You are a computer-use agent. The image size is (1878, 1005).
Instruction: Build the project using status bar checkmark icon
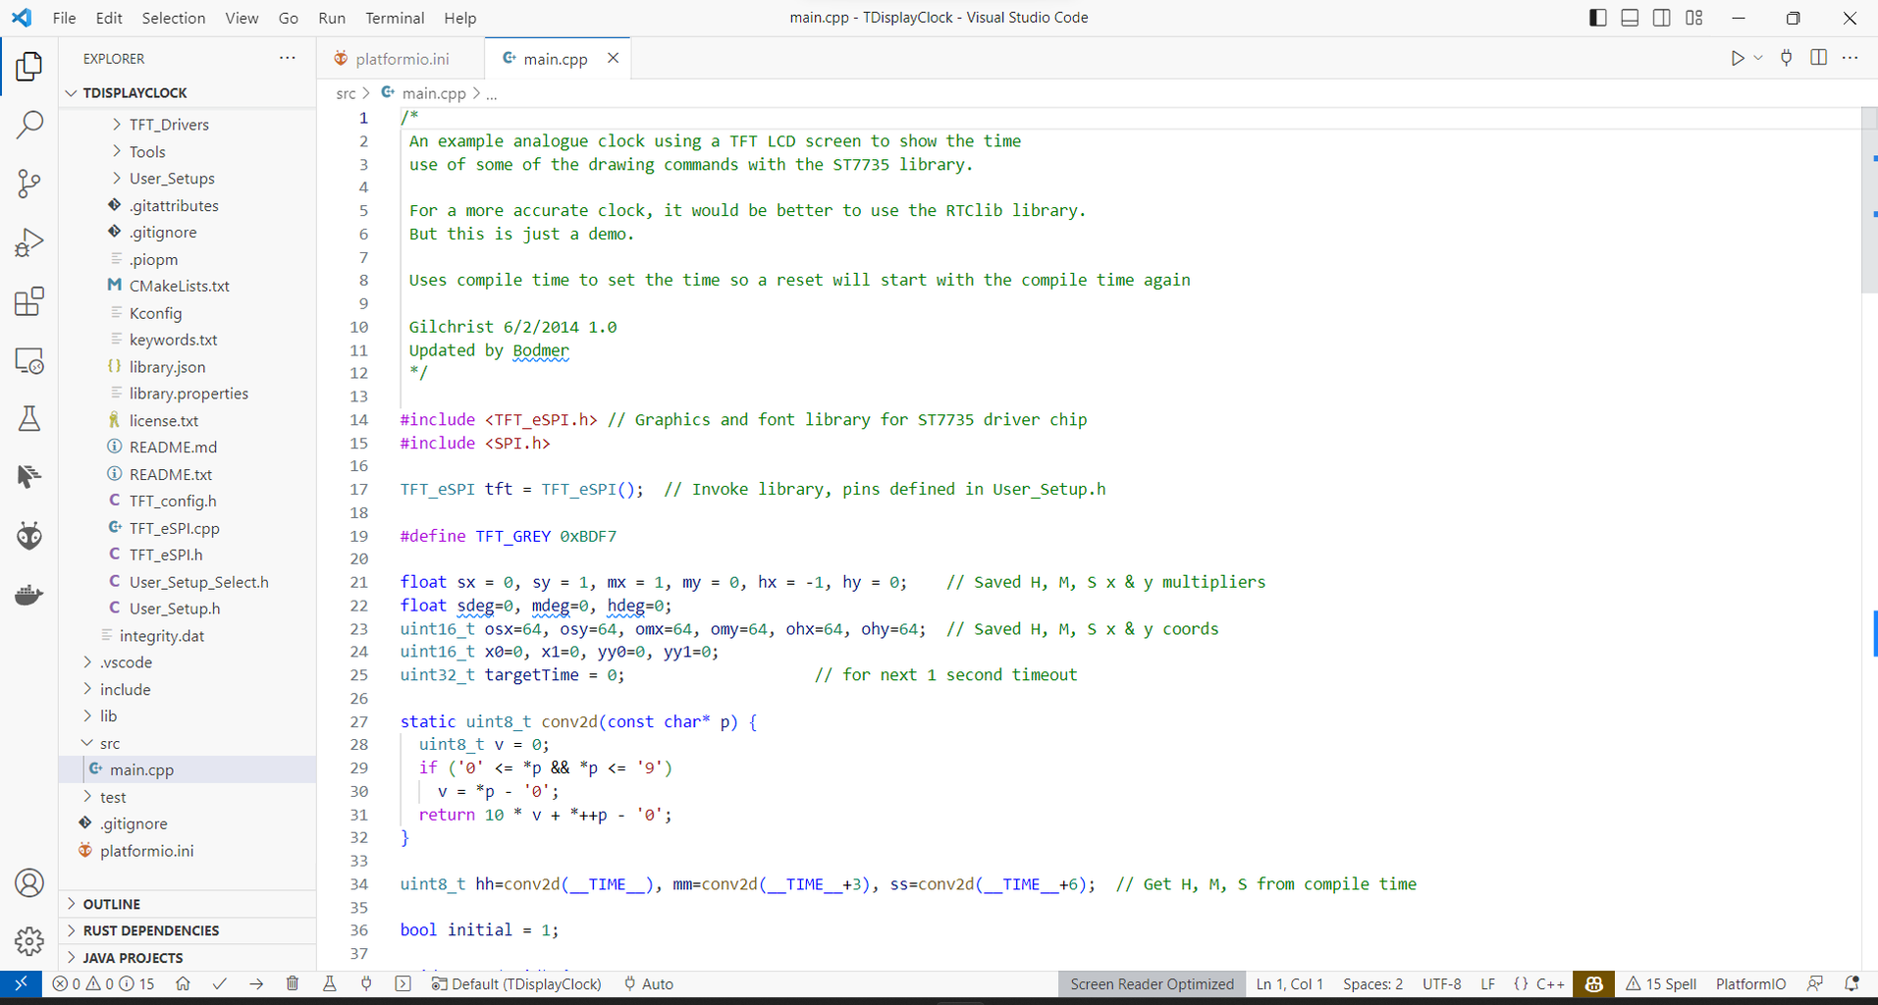220,983
